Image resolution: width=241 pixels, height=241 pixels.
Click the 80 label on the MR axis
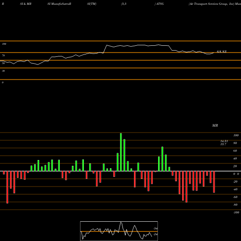(235, 143)
